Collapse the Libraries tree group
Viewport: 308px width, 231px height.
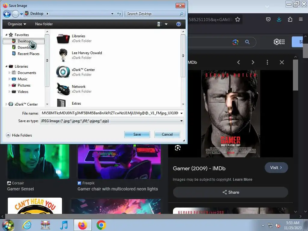(6, 66)
